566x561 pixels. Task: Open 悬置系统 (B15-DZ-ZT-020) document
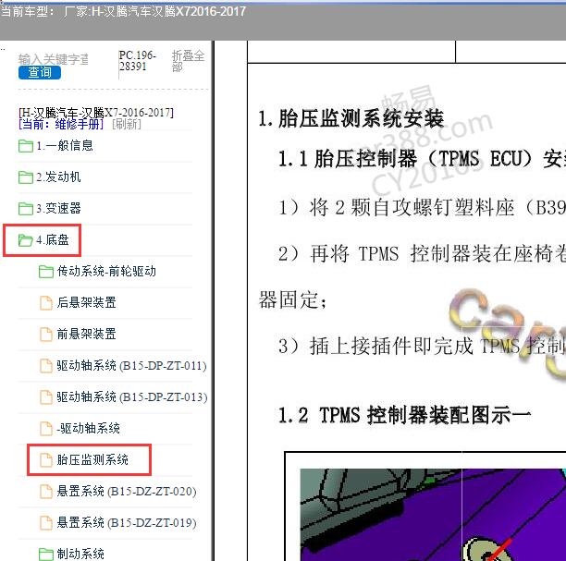[x=127, y=491]
